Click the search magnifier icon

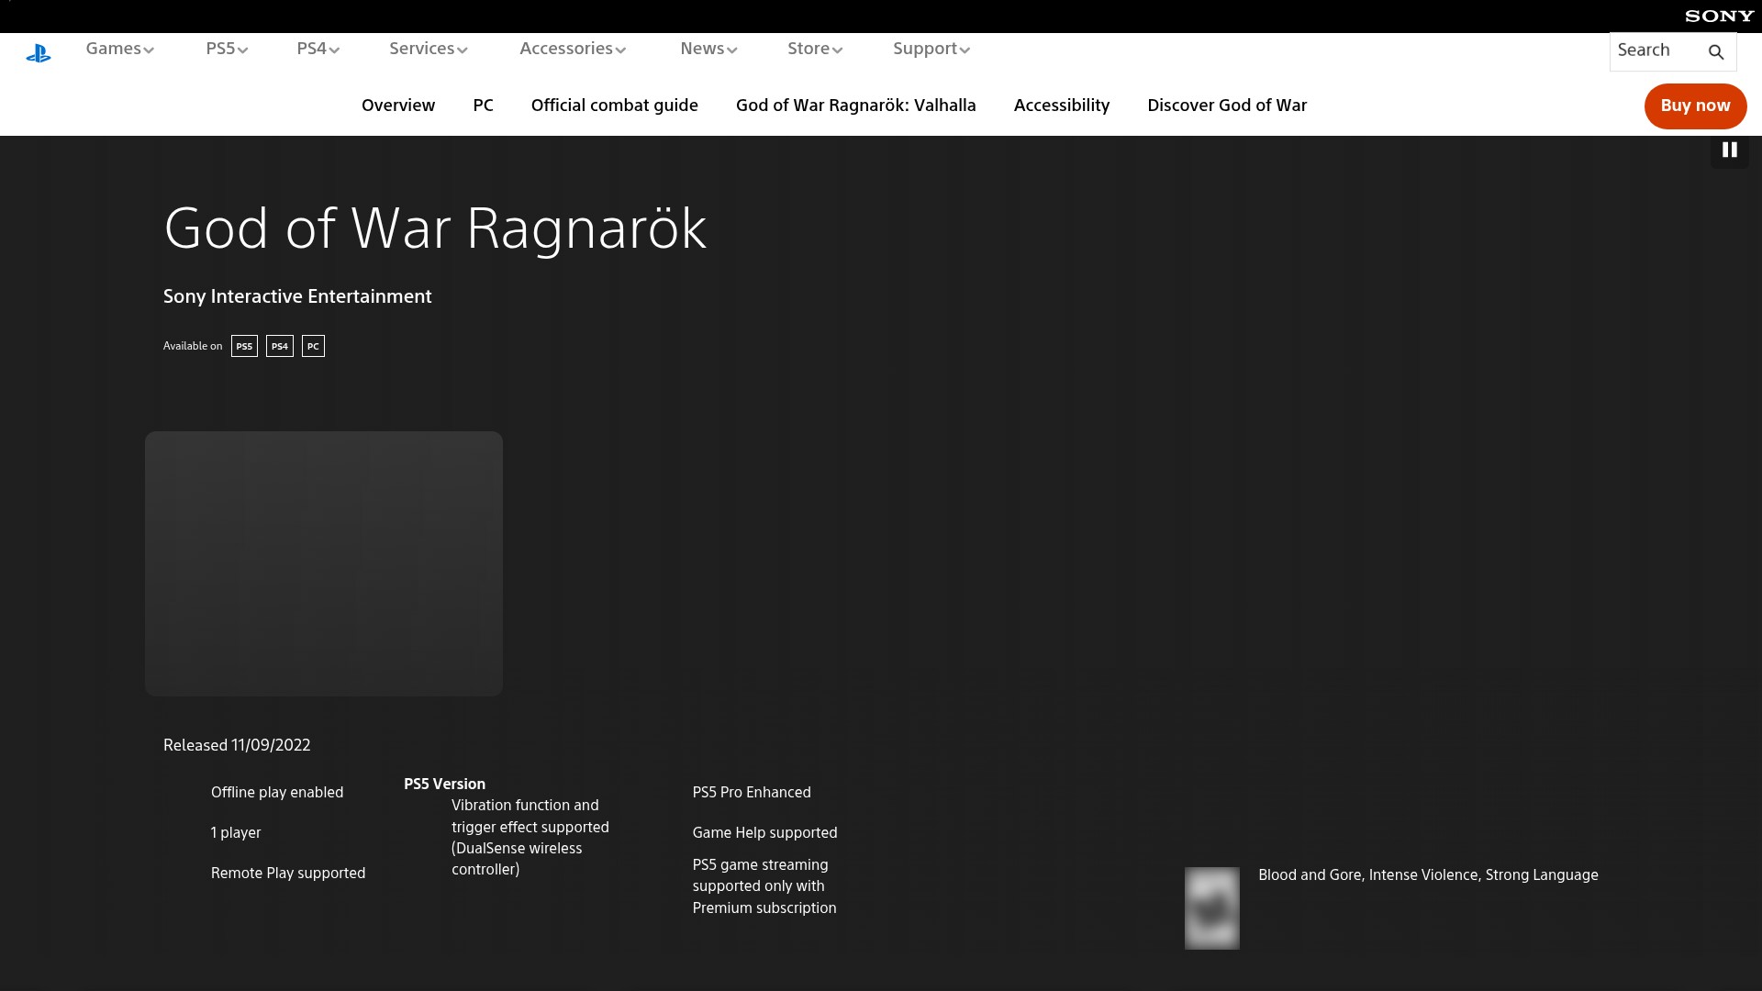click(x=1716, y=52)
